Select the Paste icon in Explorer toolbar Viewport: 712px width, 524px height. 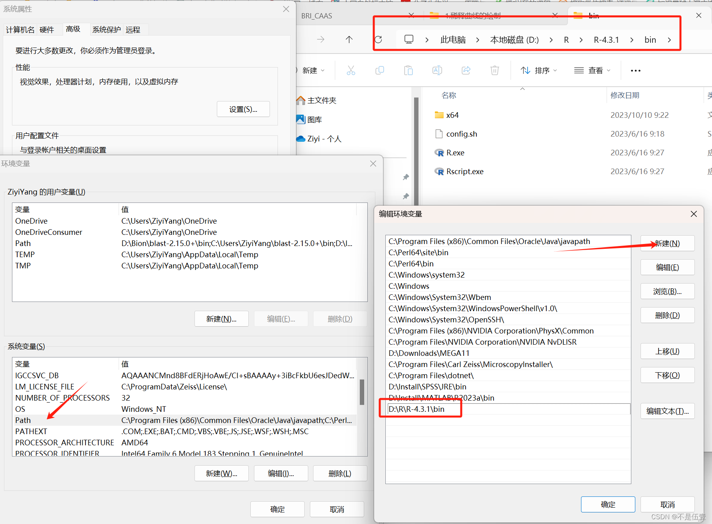[409, 70]
